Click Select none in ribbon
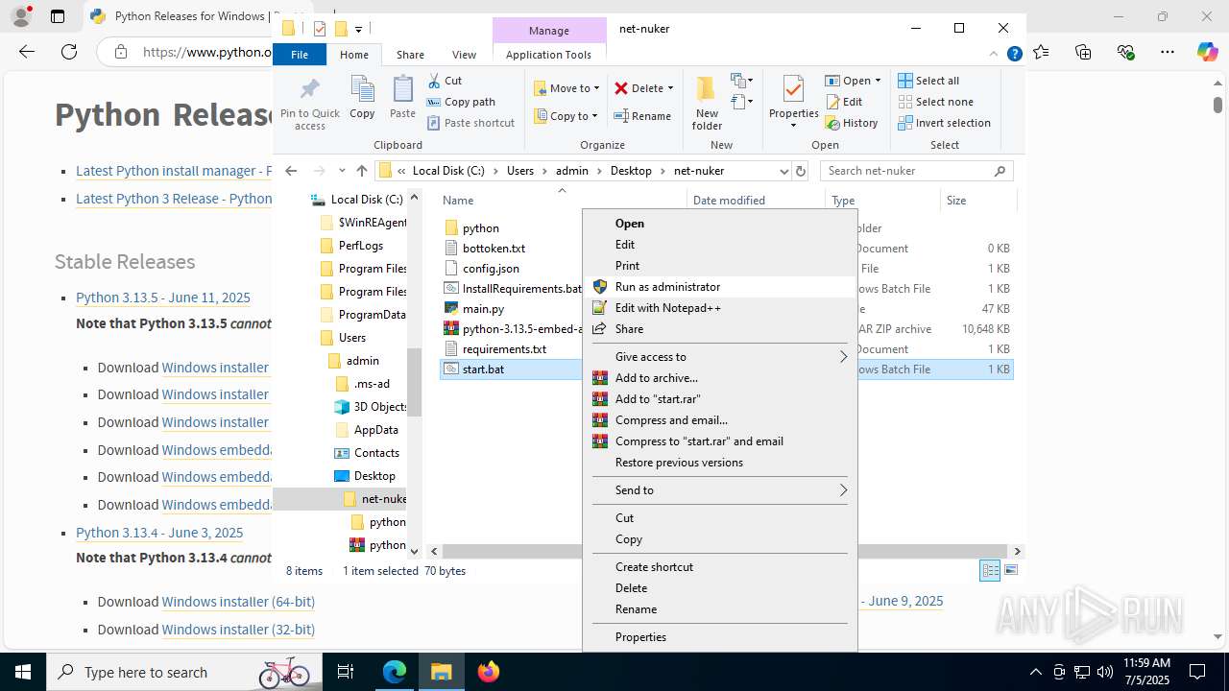Image resolution: width=1229 pixels, height=691 pixels. click(935, 102)
